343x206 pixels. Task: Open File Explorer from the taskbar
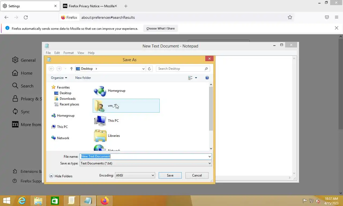tap(38, 201)
